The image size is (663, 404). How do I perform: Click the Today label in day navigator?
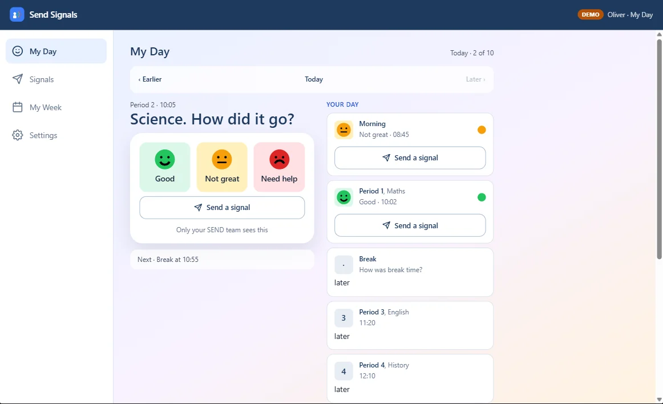coord(314,79)
